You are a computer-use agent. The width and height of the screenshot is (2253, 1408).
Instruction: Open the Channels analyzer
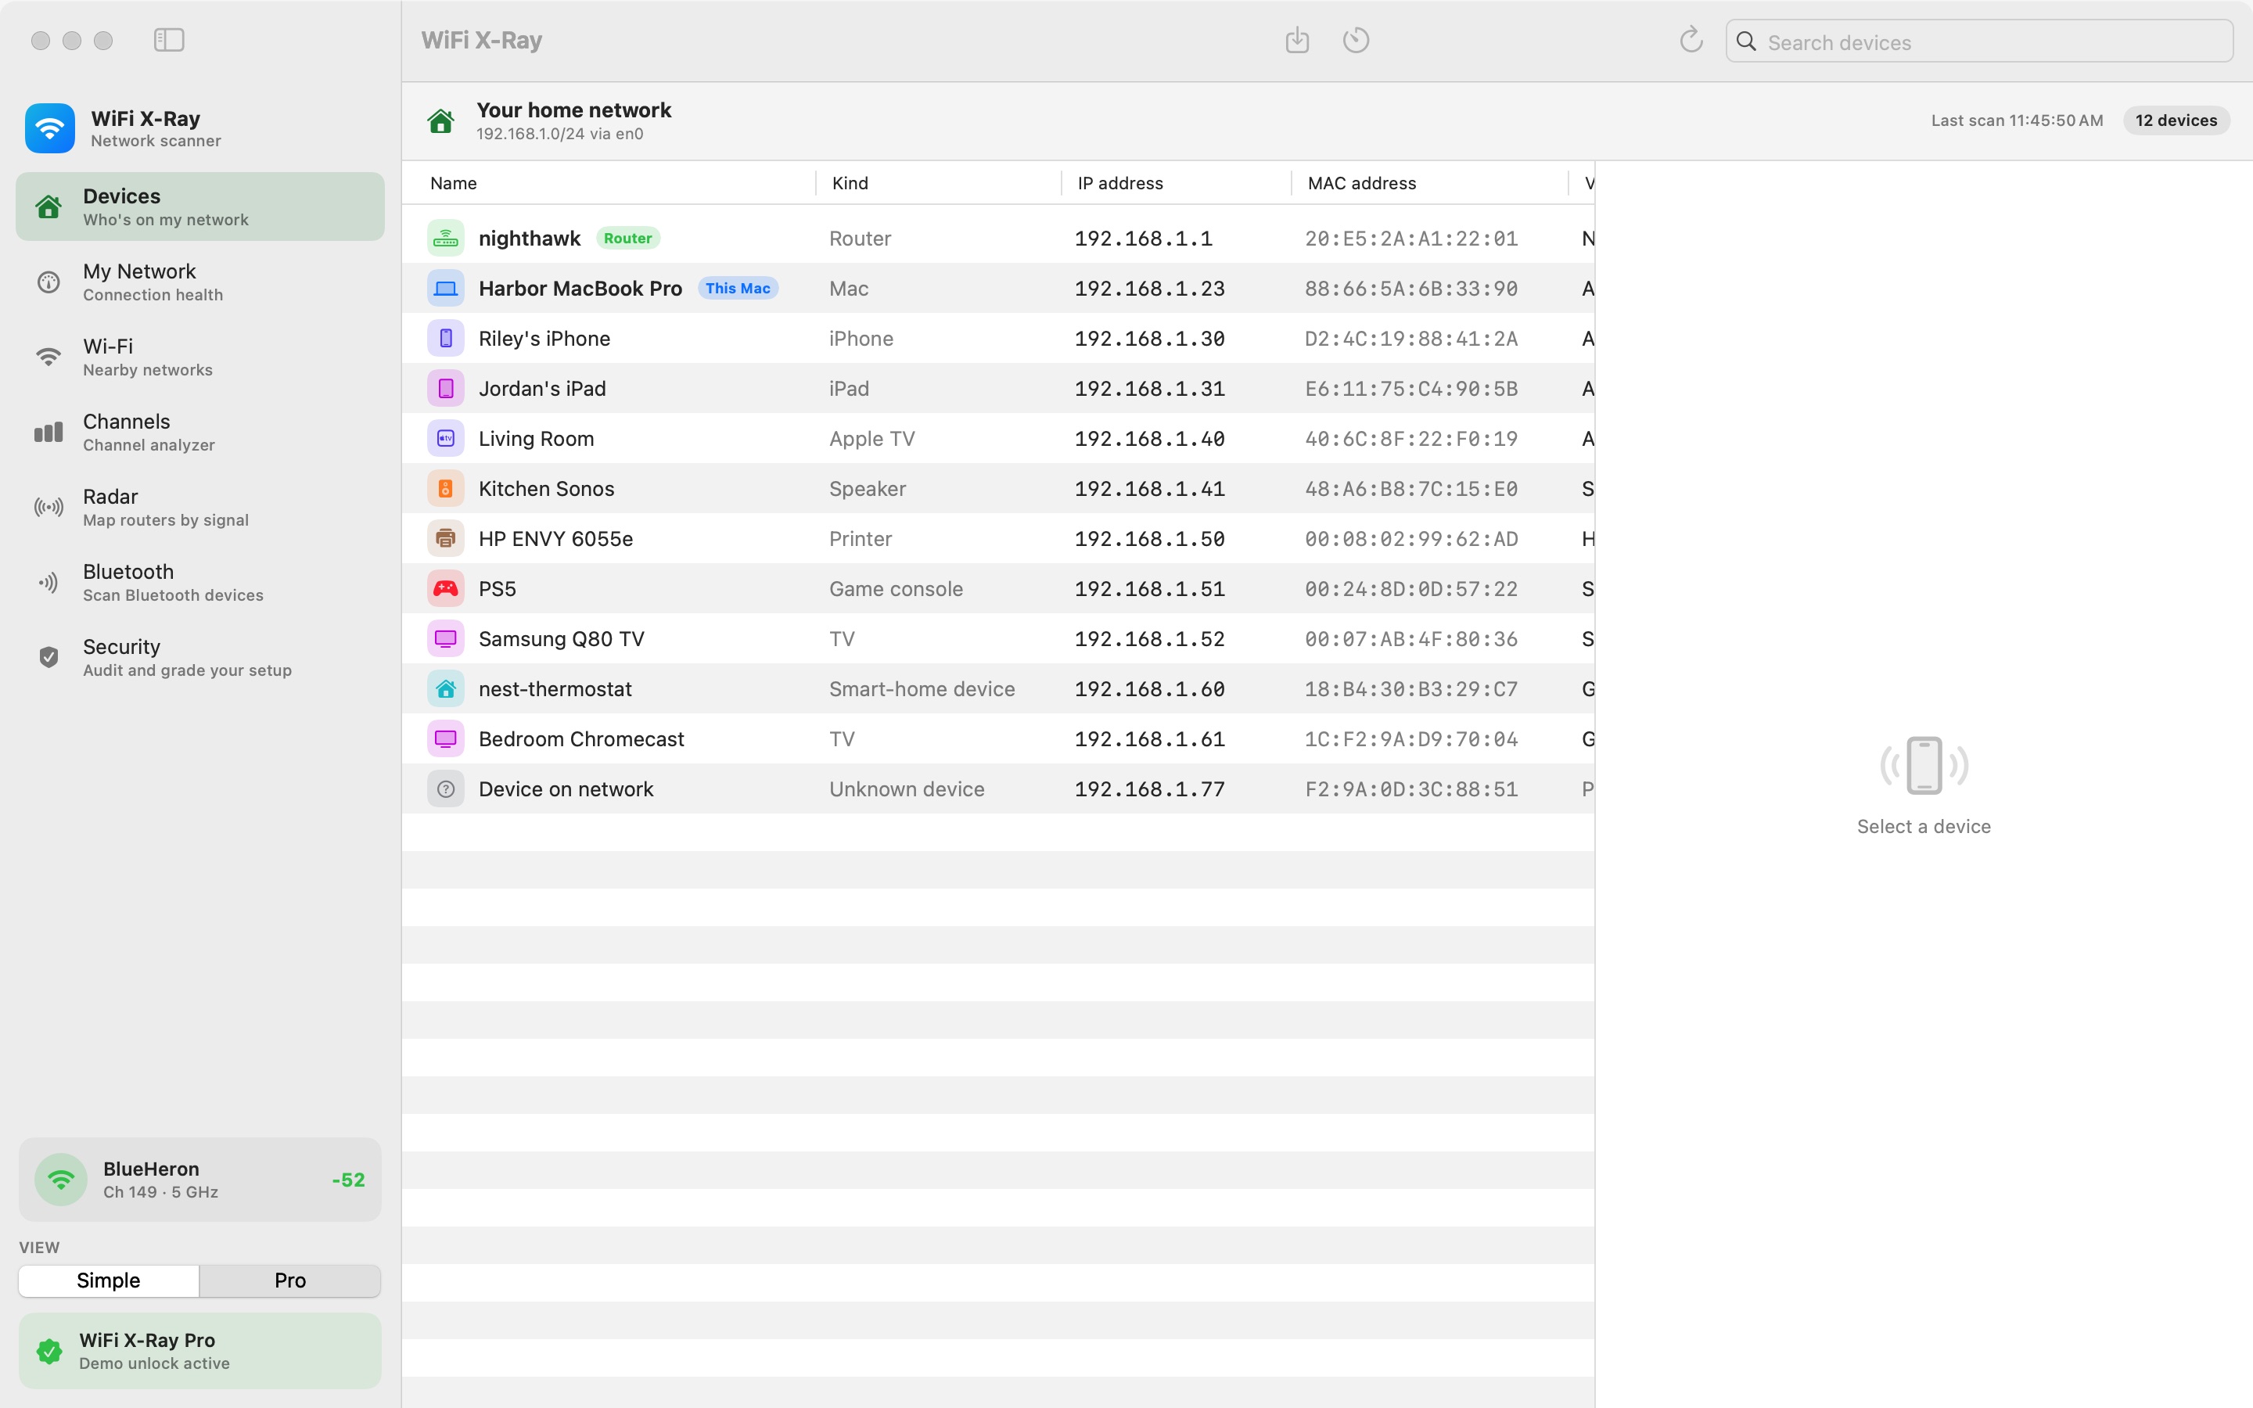(200, 432)
